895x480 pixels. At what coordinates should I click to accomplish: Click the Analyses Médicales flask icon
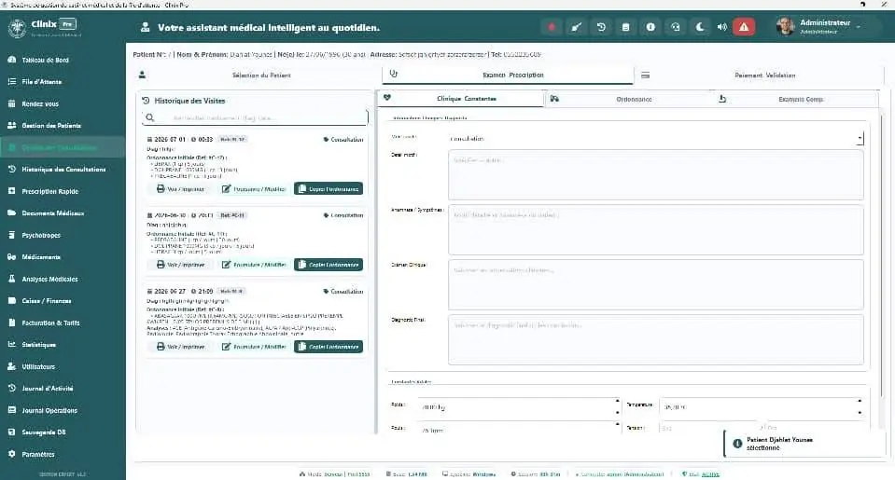pyautogui.click(x=11, y=279)
